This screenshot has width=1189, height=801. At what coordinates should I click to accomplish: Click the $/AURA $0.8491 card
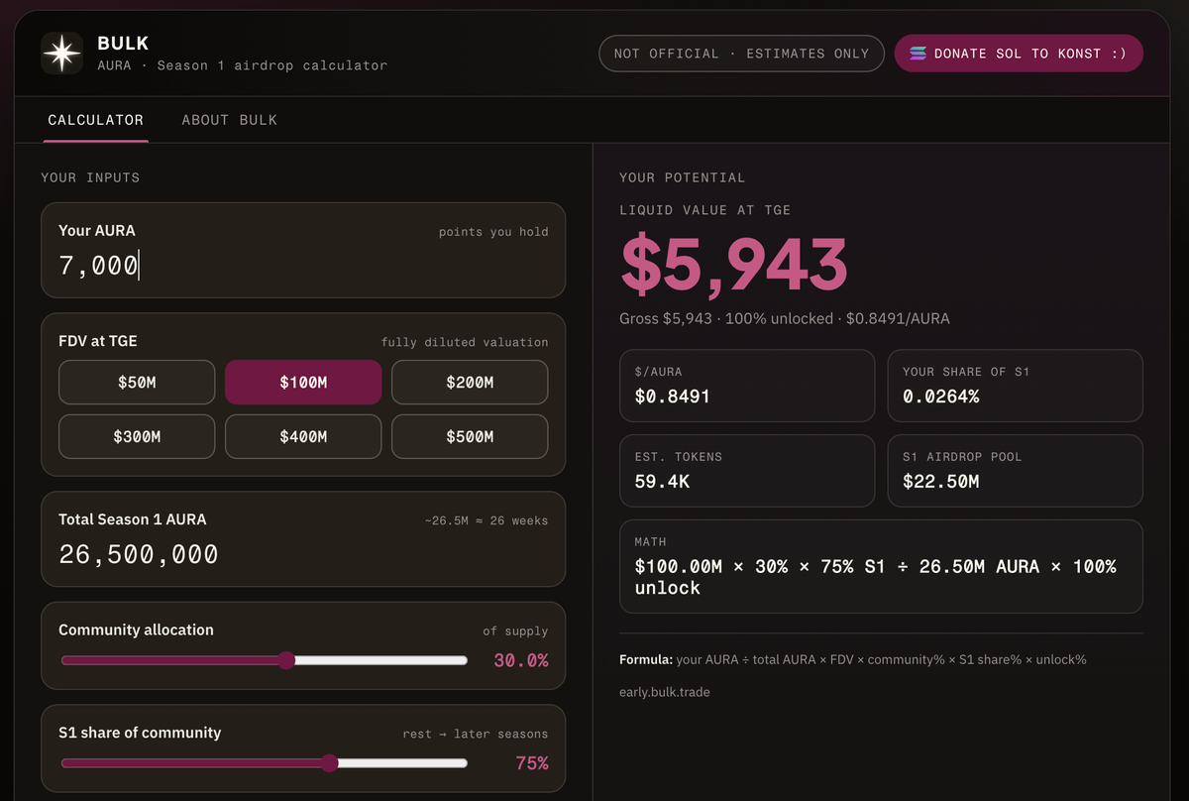click(747, 386)
